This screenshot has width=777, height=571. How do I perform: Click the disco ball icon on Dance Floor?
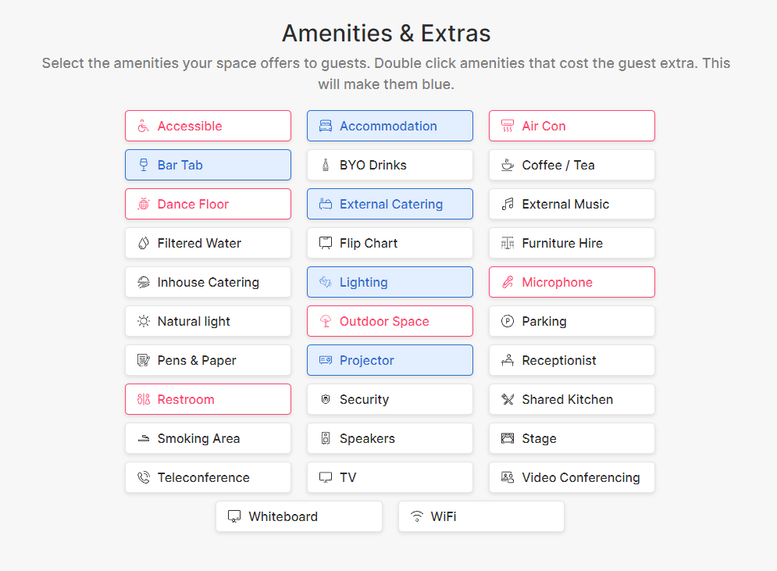pos(143,204)
